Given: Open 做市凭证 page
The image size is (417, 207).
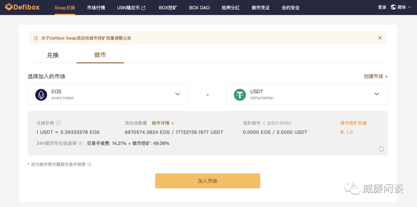Looking at the screenshot, I should point(261,8).
